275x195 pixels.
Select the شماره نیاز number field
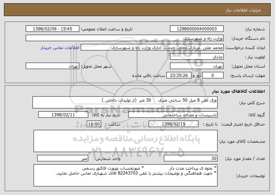[196, 29]
